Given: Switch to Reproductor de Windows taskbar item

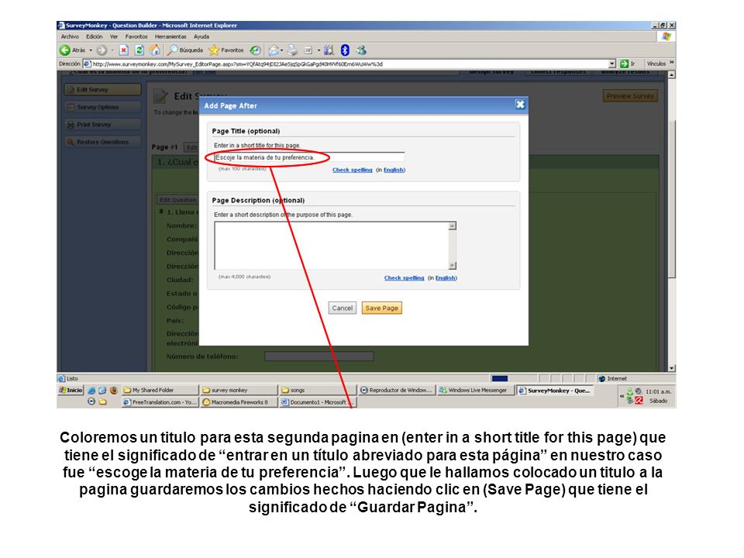Looking at the screenshot, I should pyautogui.click(x=396, y=390).
